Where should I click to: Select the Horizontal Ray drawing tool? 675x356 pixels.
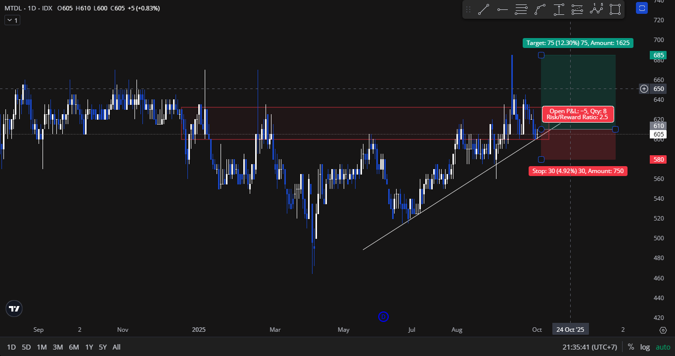click(502, 9)
